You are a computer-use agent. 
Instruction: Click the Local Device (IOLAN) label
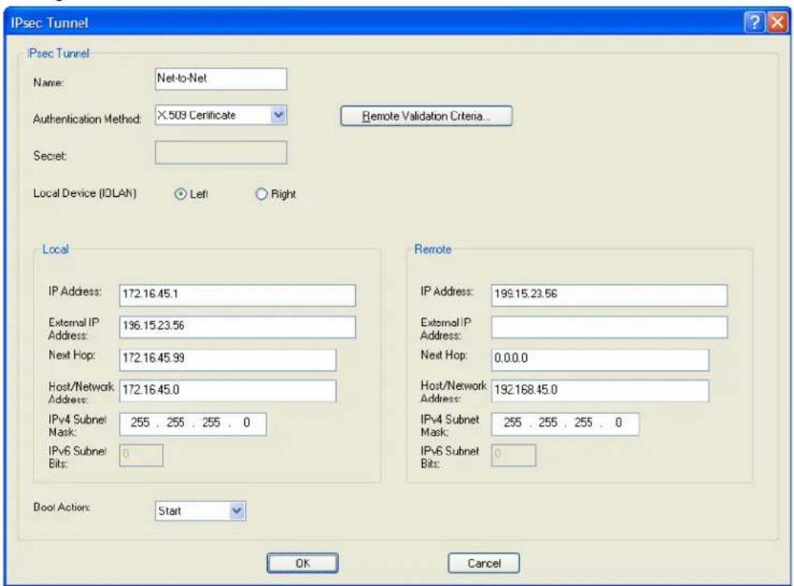click(85, 194)
